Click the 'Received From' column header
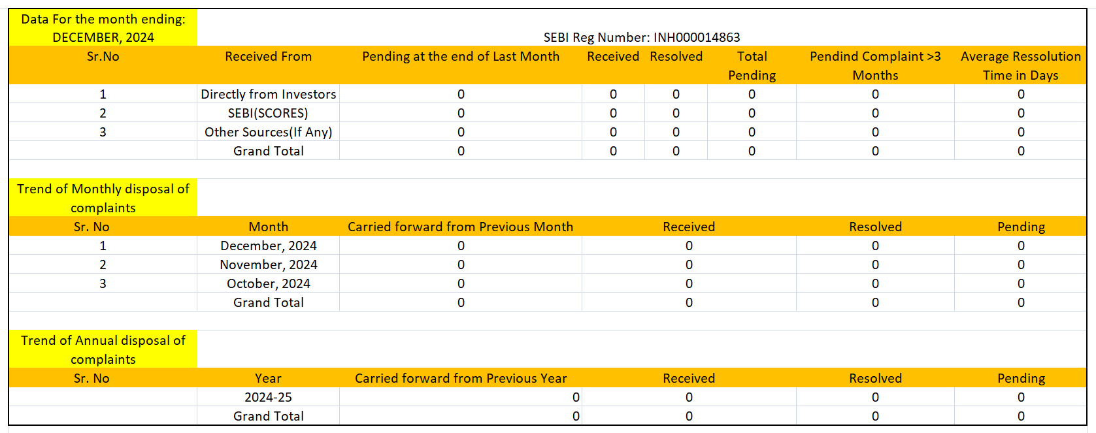The image size is (1096, 433). 268,57
